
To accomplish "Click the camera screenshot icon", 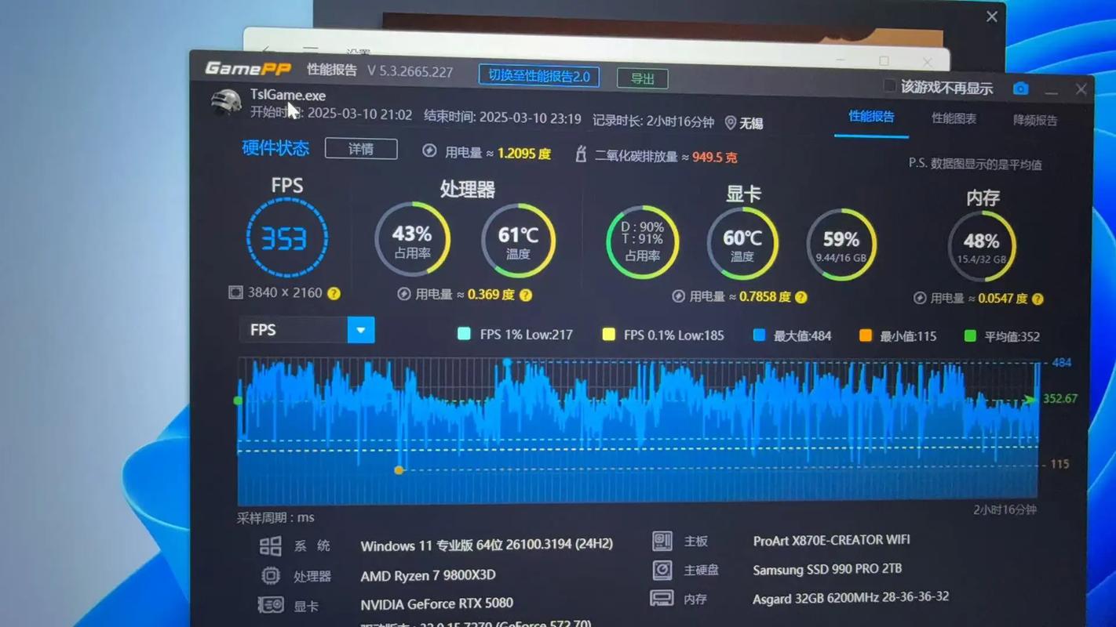I will [1020, 89].
